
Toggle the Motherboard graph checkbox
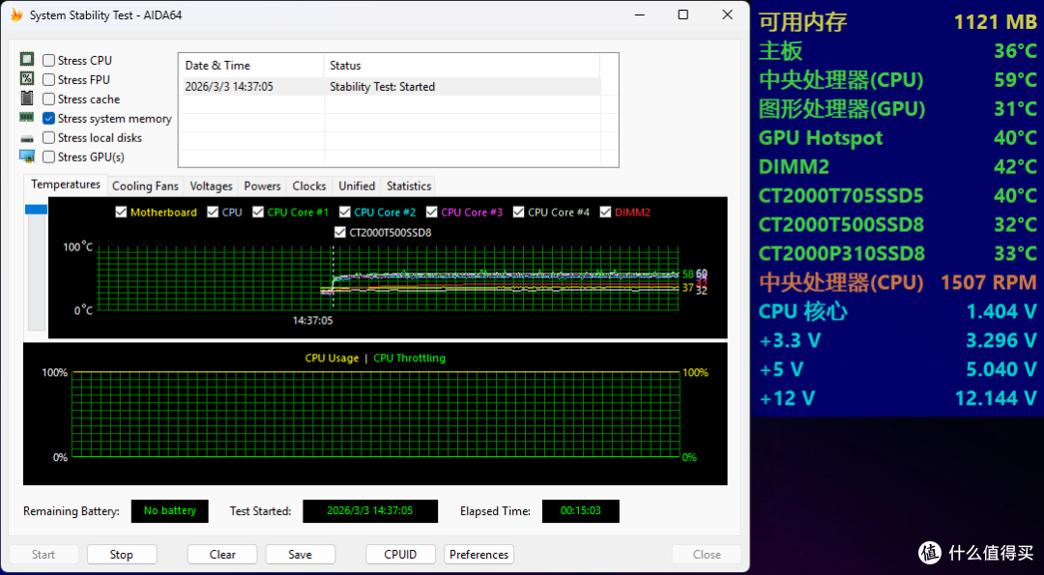[121, 213]
